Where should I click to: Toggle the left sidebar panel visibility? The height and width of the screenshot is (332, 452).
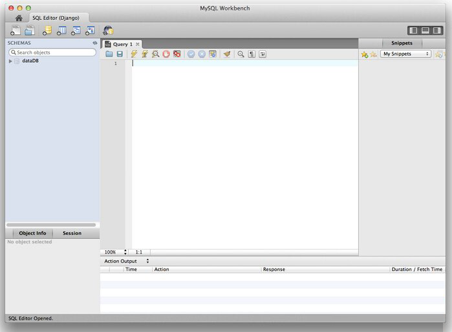(x=413, y=30)
